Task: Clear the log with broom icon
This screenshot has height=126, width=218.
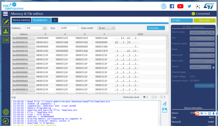Action: pos(165,104)
